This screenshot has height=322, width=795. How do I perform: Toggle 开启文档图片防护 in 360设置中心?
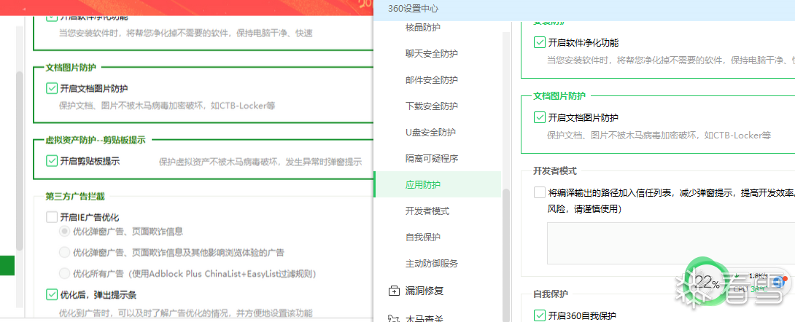click(540, 117)
